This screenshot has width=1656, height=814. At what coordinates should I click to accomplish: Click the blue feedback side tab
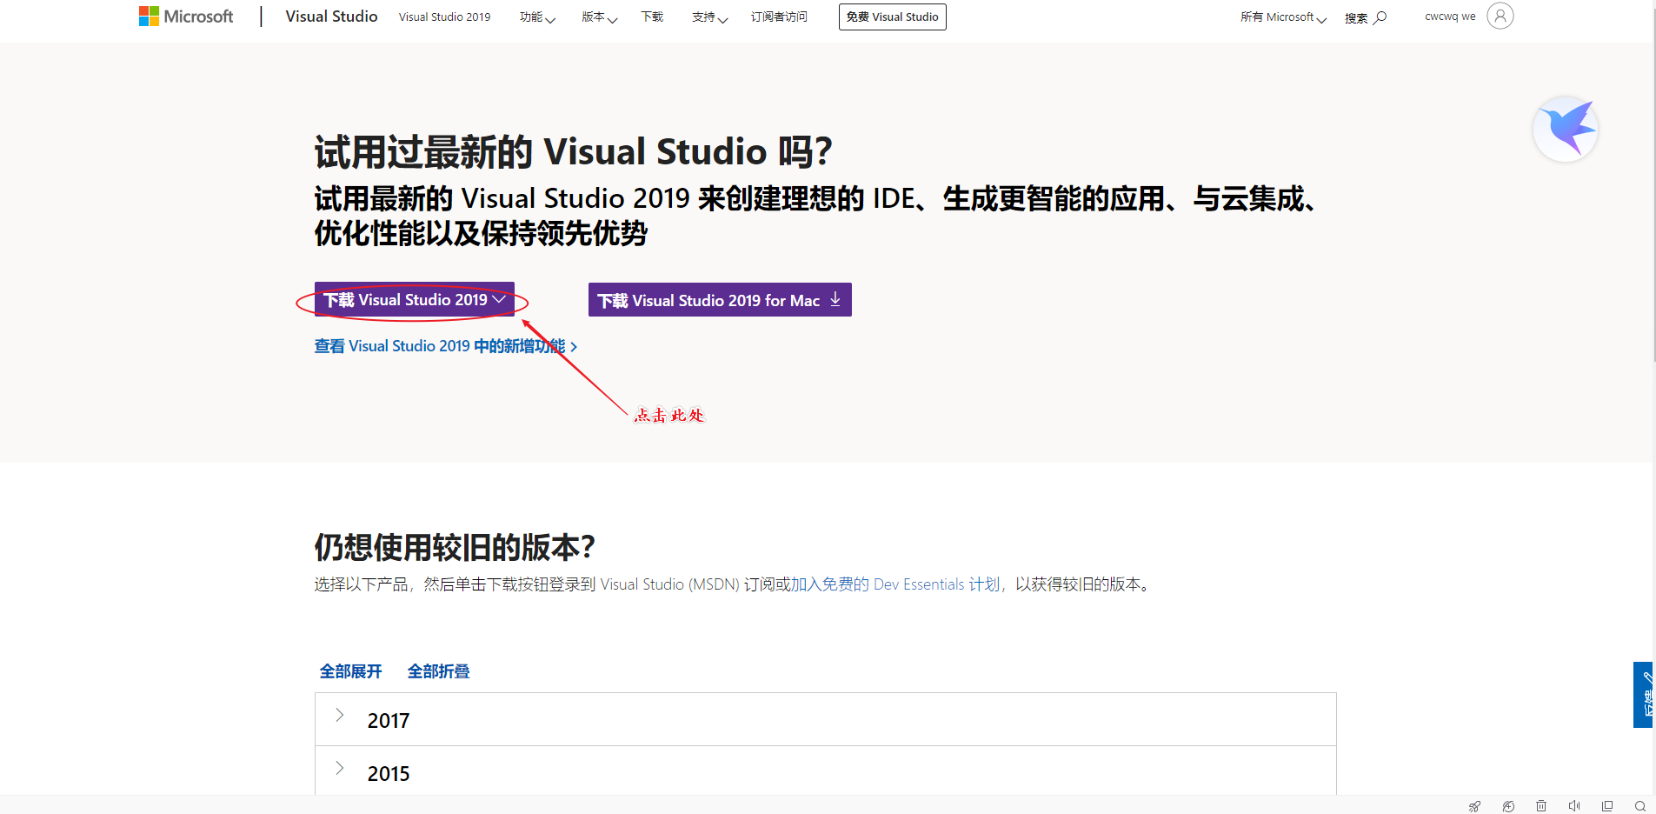click(x=1643, y=695)
